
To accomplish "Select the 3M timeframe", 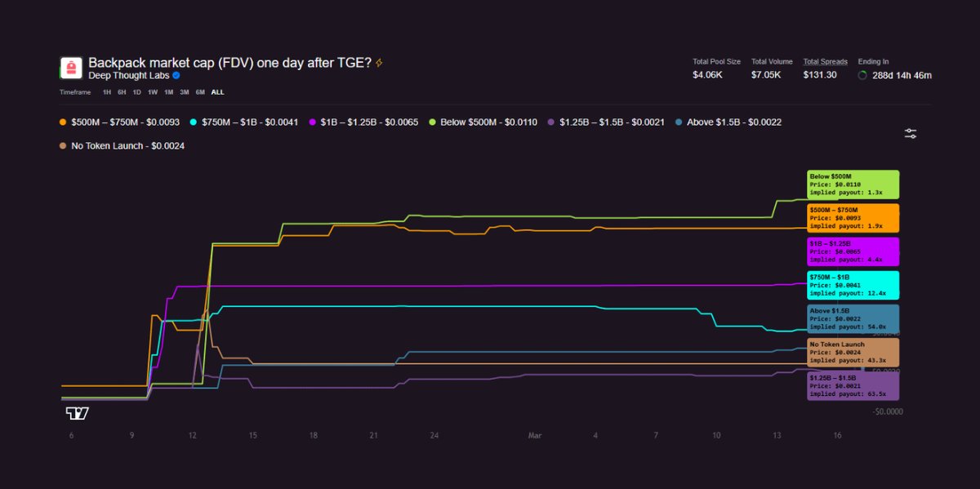I will [x=185, y=92].
